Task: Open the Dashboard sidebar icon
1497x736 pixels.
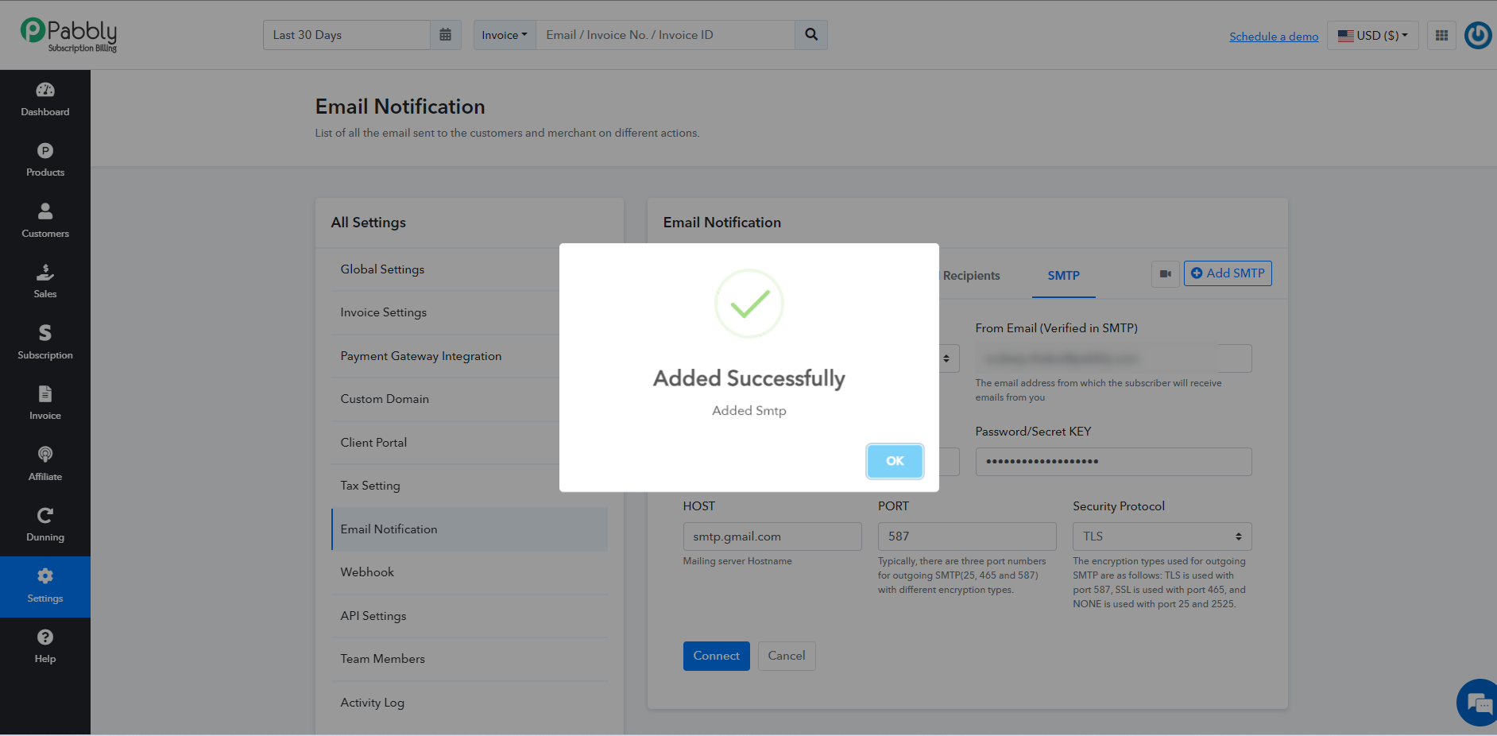Action: [45, 90]
